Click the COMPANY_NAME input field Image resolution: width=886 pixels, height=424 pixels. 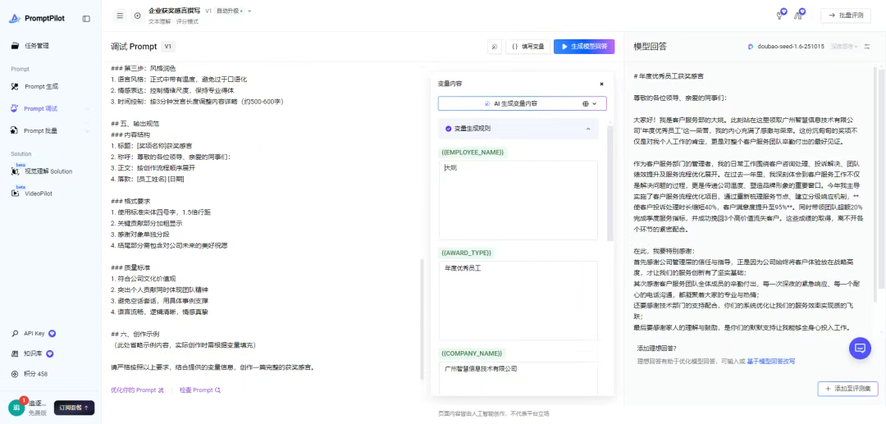point(518,378)
